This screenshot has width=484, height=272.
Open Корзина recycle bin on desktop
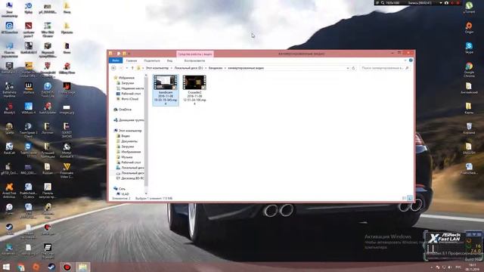pos(469,128)
